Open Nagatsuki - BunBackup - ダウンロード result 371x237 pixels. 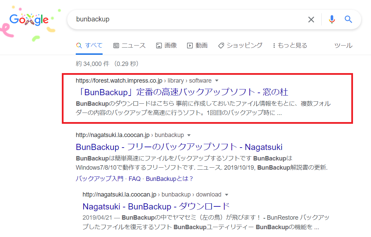point(156,206)
